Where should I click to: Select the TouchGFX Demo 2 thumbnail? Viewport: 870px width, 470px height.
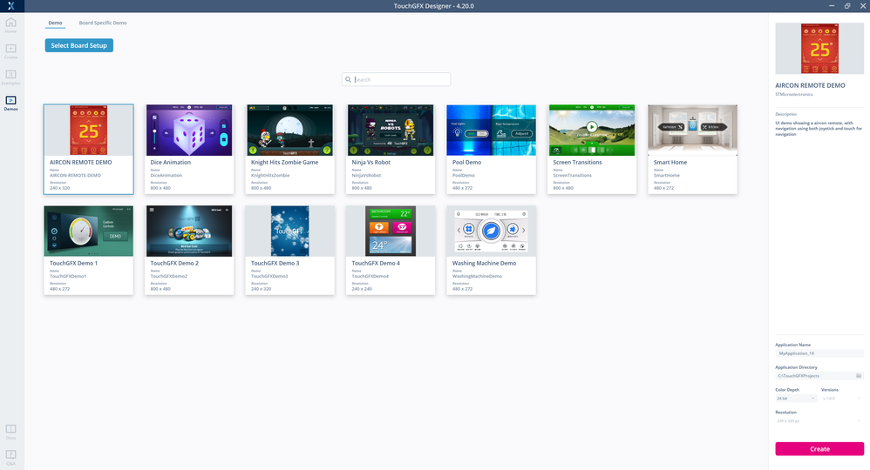point(189,231)
